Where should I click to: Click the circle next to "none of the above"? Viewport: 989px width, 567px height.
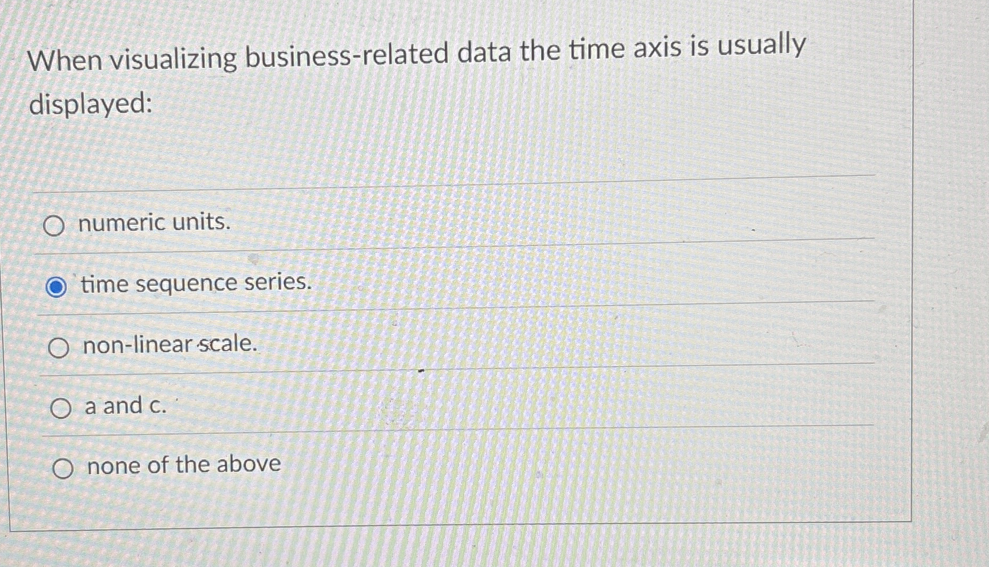tap(63, 469)
